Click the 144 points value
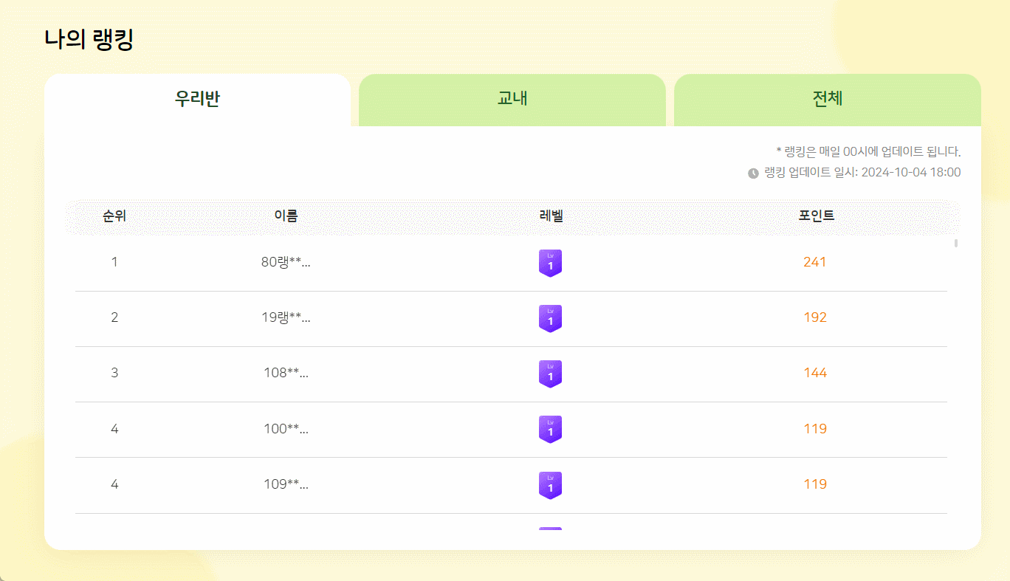 pos(814,373)
